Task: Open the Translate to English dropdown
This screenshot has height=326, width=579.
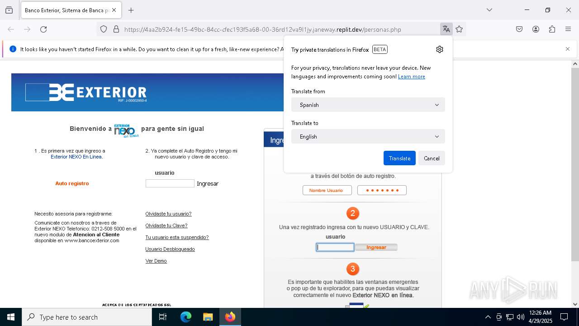Action: pos(368,136)
